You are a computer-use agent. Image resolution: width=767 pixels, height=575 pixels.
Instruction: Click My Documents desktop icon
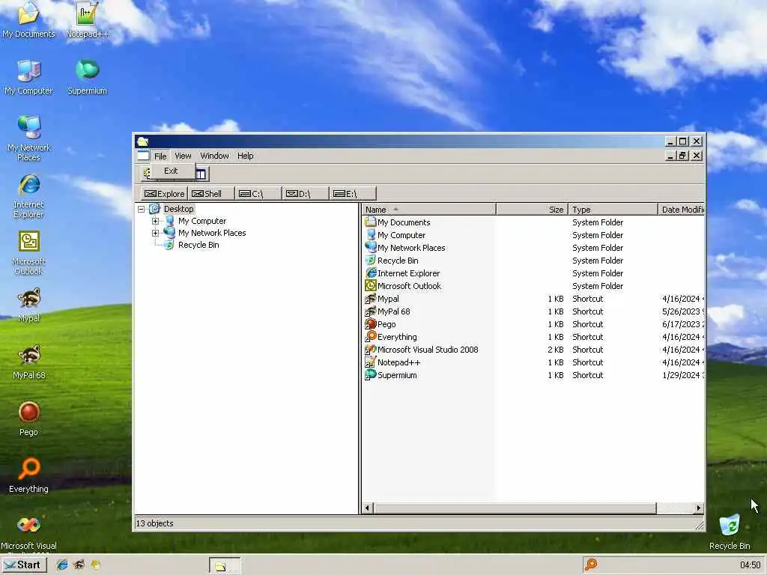click(28, 13)
